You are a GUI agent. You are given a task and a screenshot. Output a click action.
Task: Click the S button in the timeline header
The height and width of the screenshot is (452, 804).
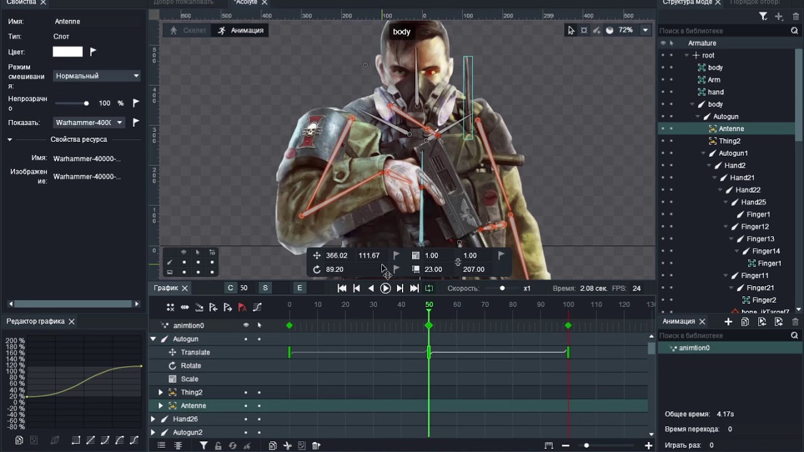pos(265,288)
